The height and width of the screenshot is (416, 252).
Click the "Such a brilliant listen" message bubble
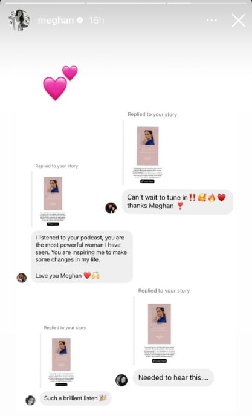tap(76, 398)
